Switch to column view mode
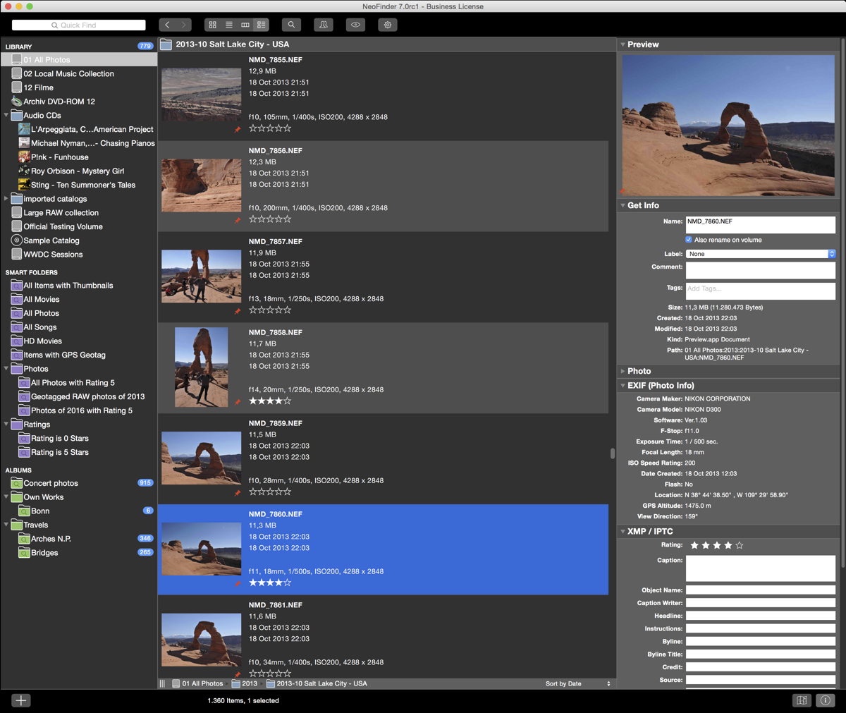Viewport: 846px width, 713px height. click(245, 25)
